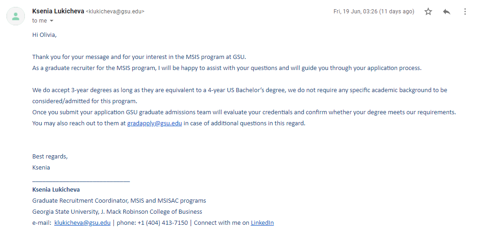Click the Fri, 19 Jun timestamp

374,12
